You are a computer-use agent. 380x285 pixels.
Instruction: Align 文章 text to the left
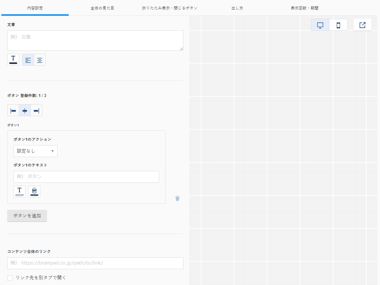pos(28,60)
